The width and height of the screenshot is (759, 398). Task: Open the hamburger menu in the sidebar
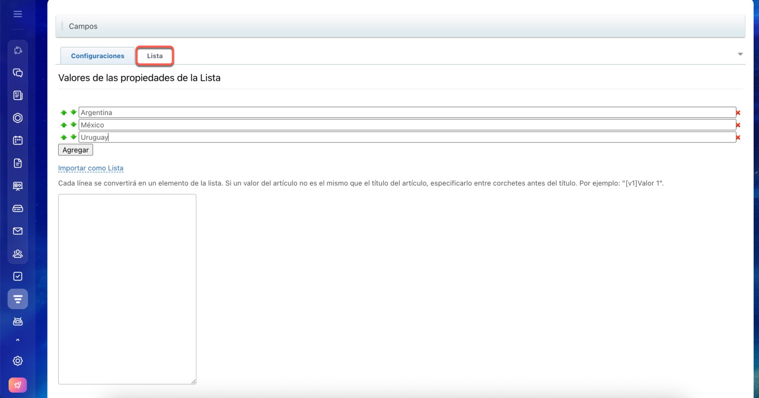[18, 14]
